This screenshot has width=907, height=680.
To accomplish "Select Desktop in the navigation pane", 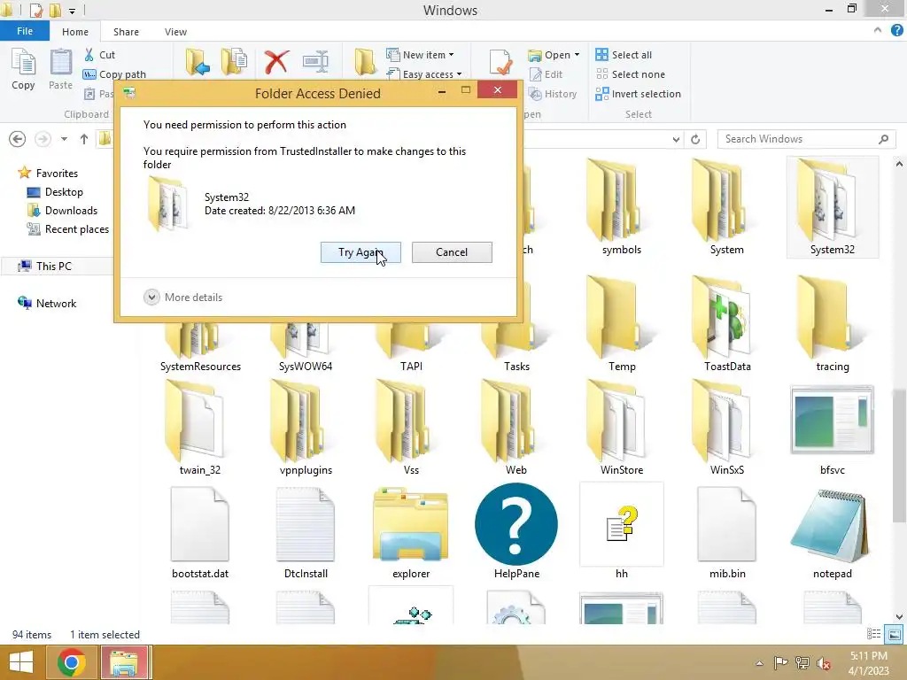I will (x=55, y=192).
